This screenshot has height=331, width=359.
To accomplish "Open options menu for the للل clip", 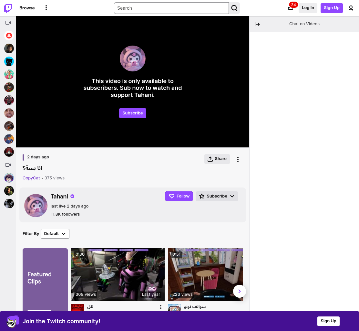I will 161,307.
